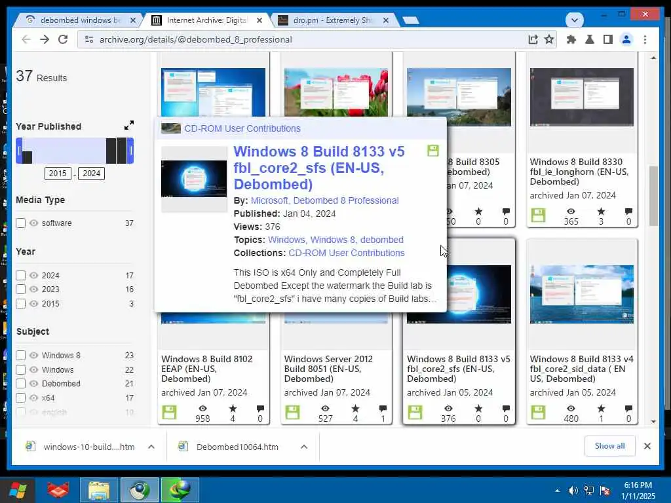Click reviews bubble on Server 2012 card

click(x=383, y=409)
